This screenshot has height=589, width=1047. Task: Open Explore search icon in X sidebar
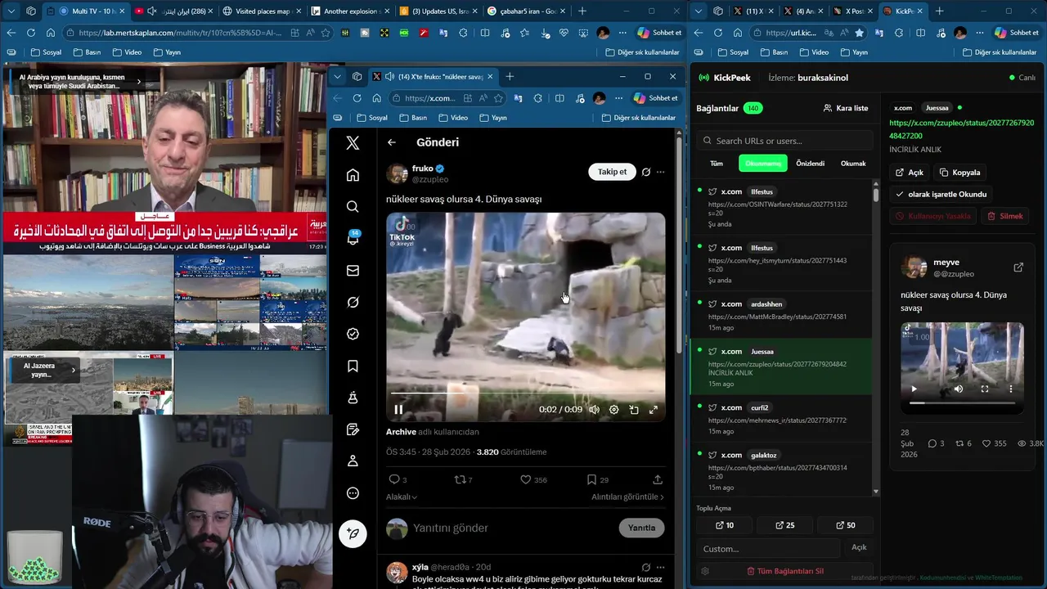click(353, 207)
